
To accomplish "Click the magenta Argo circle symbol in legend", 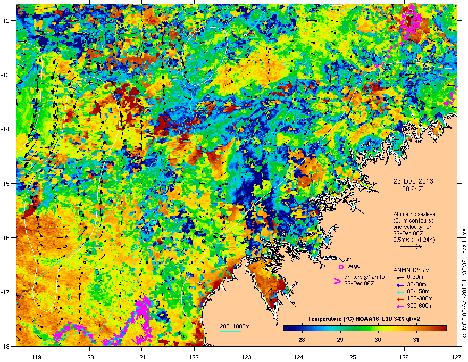I will click(341, 267).
